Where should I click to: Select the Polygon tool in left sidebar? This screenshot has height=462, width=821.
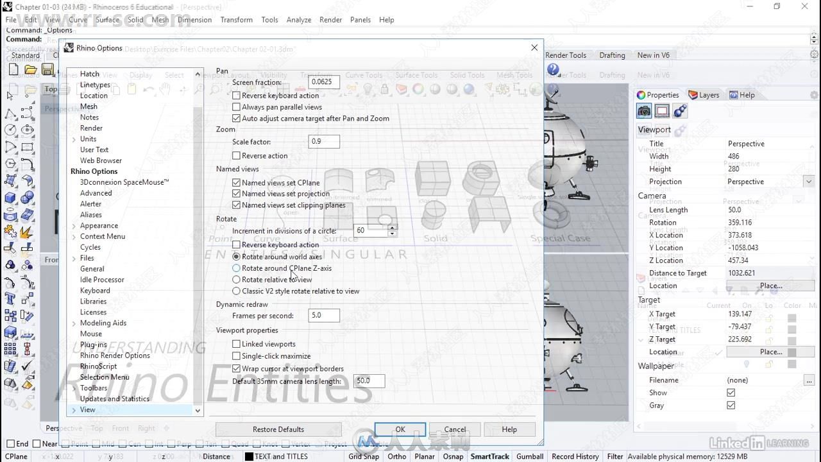[x=10, y=164]
